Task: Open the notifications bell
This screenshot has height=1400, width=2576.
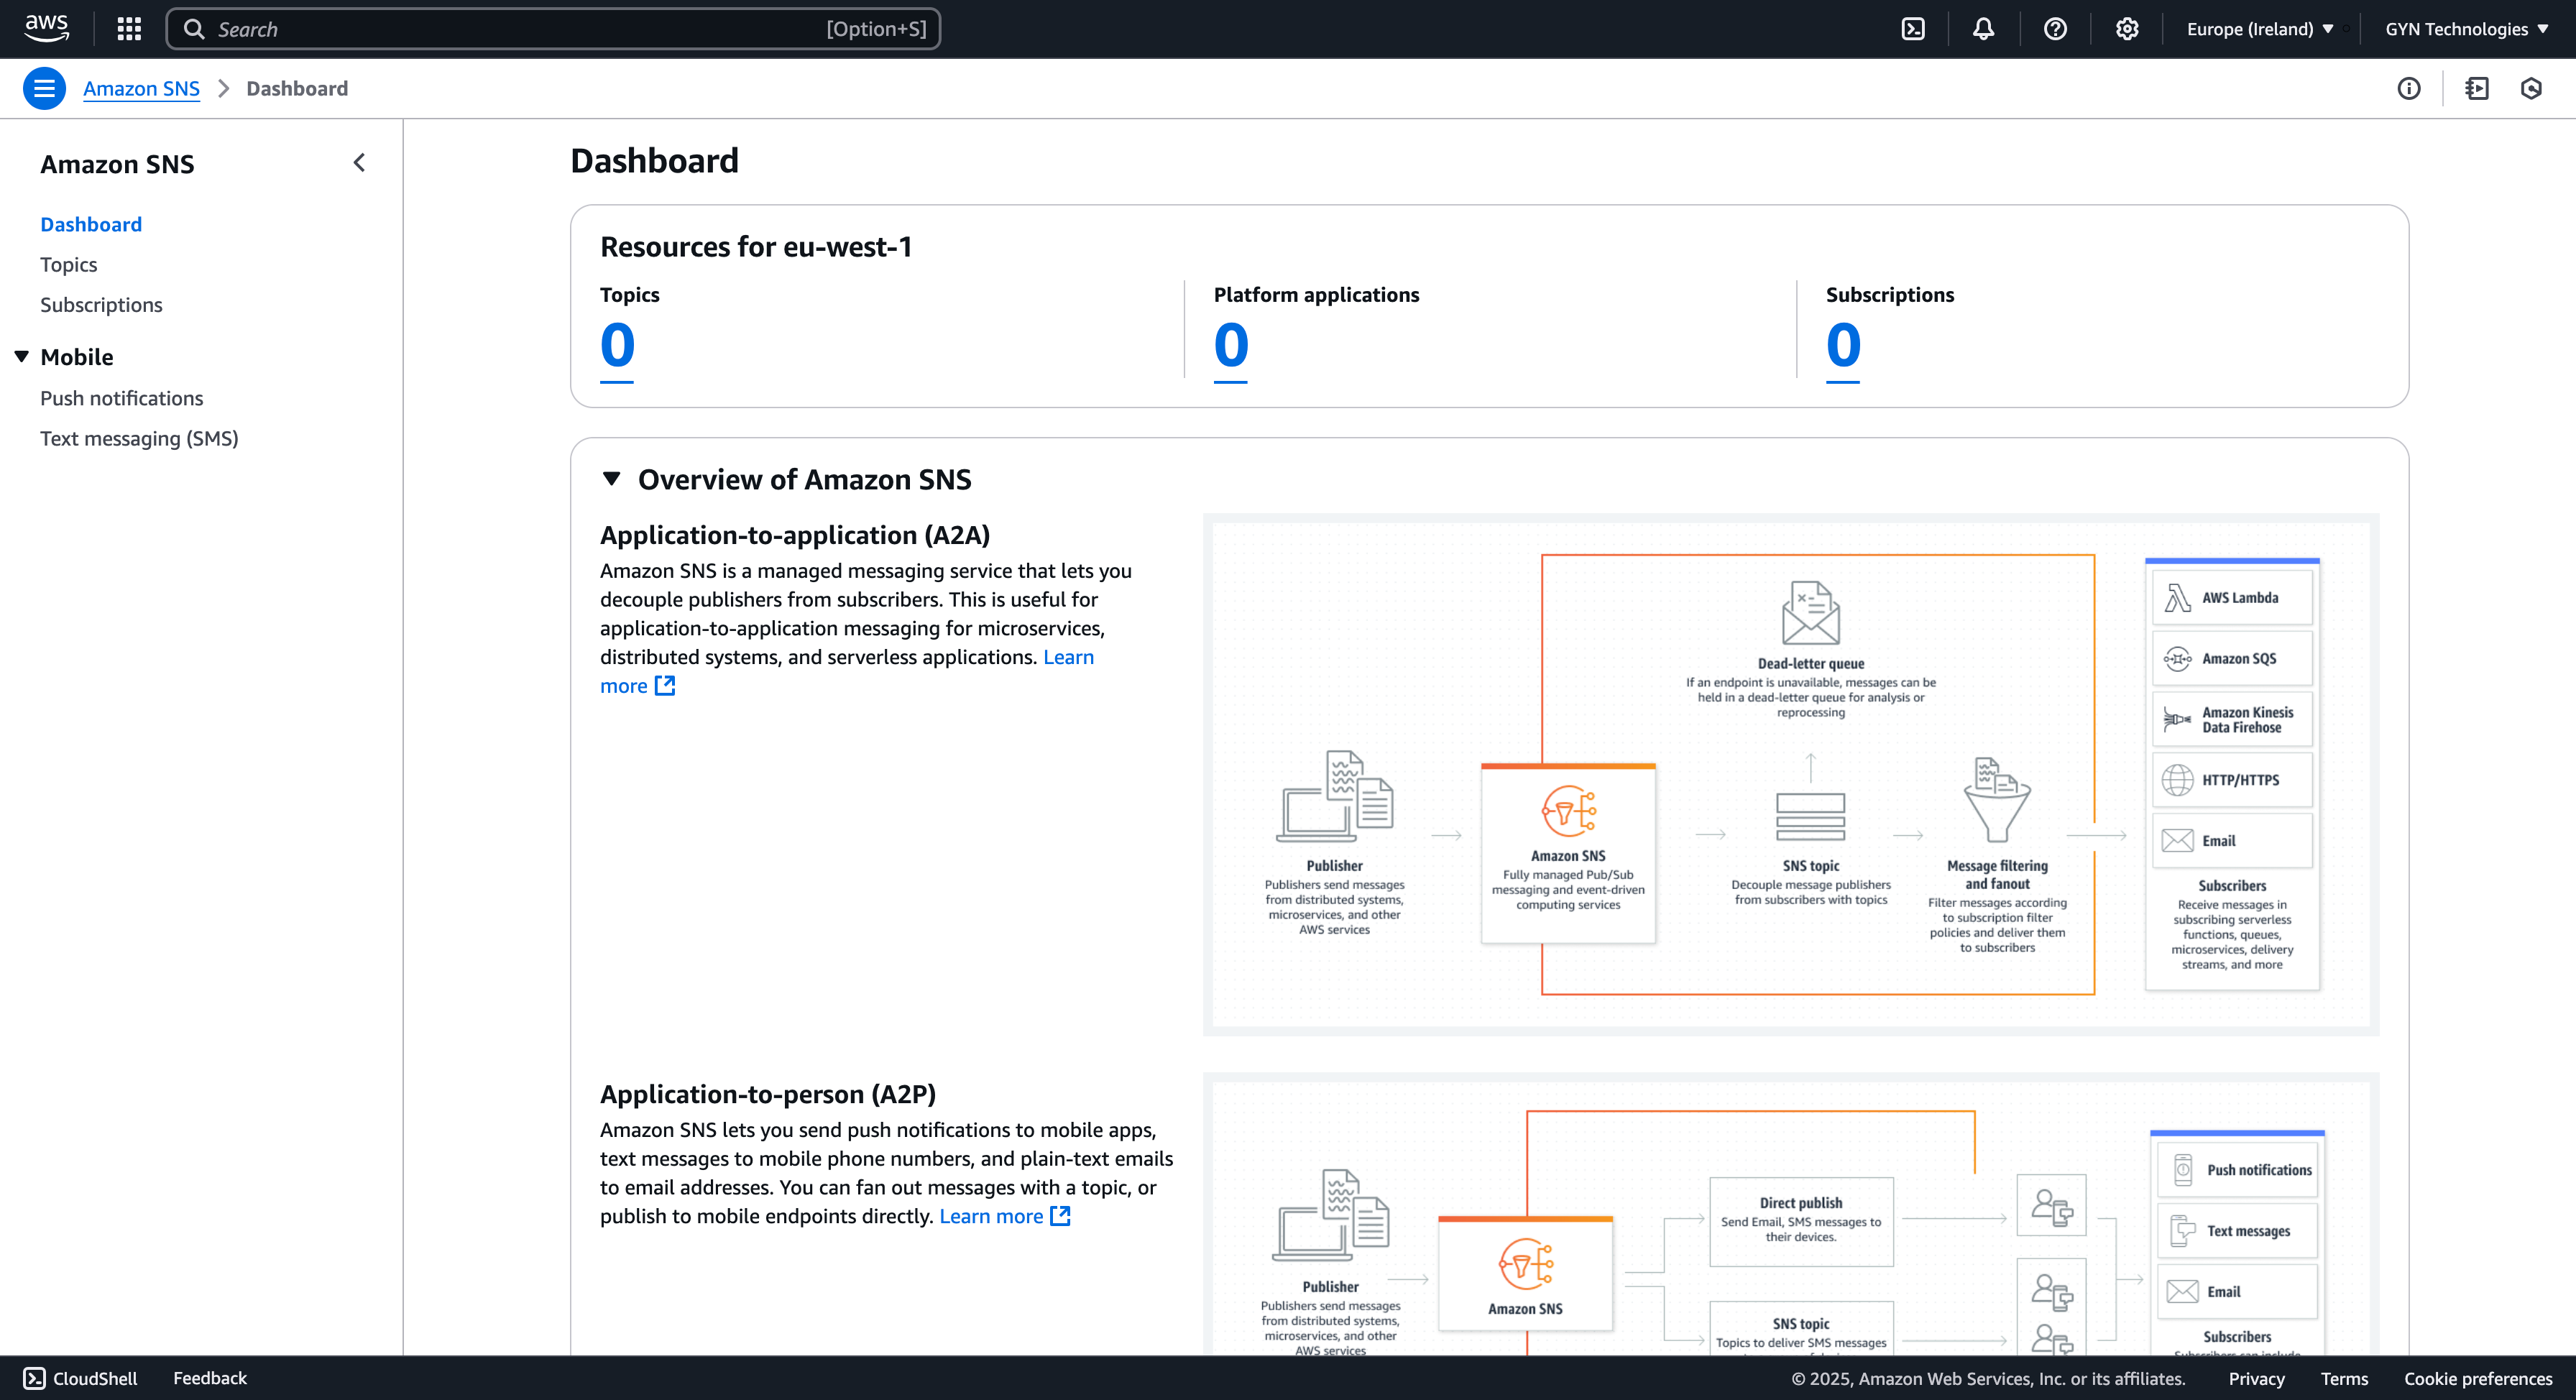Action: (1982, 28)
